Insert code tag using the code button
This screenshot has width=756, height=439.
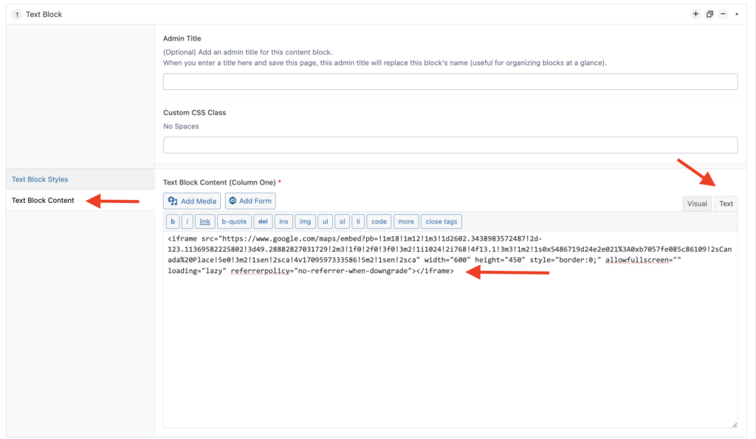(379, 221)
